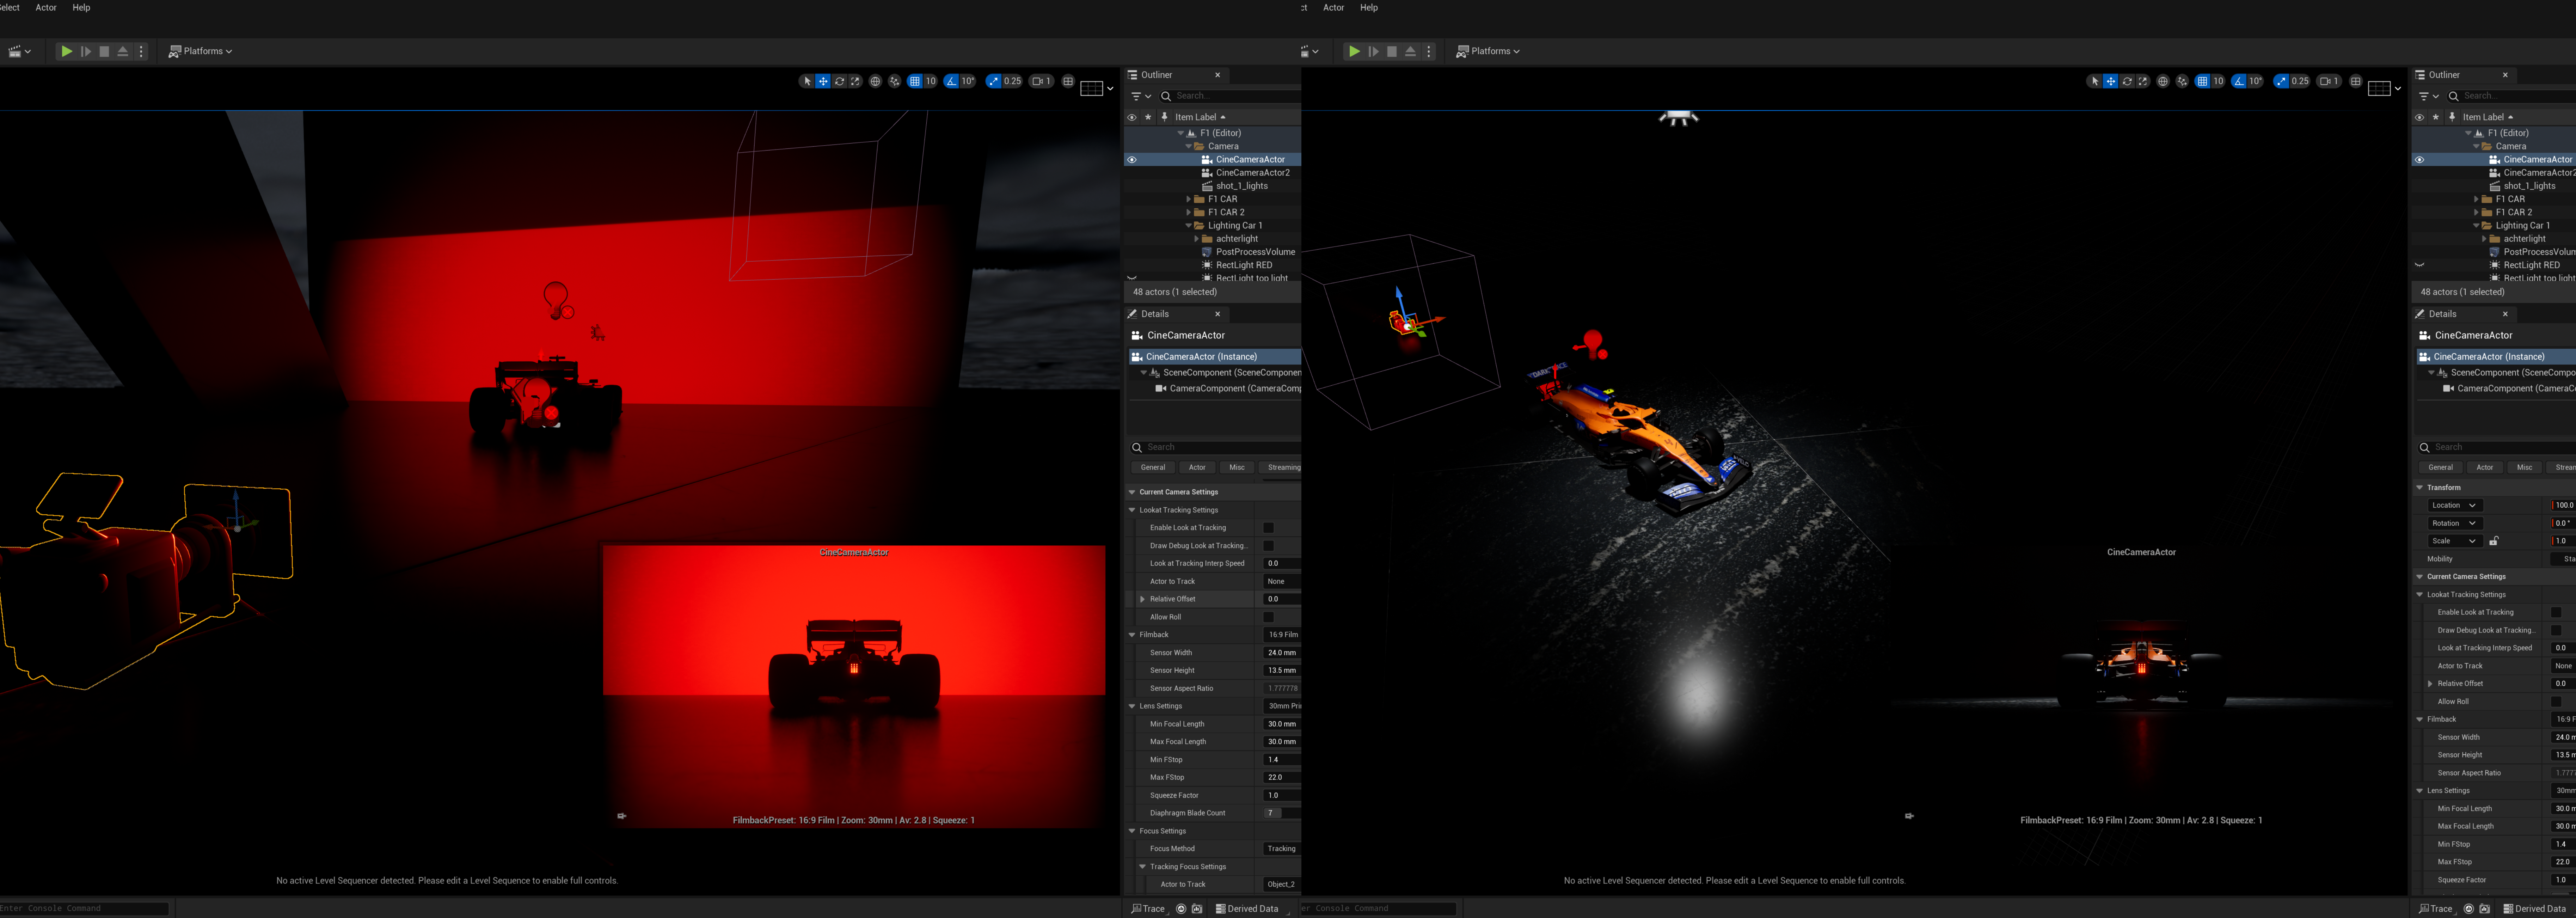Activate Translate tool in right viewport
Image resolution: width=2576 pixels, height=918 pixels.
[x=2111, y=81]
